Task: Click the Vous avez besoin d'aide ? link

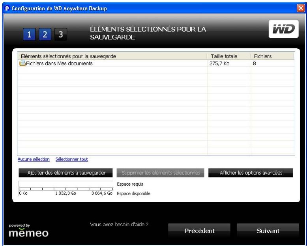Action: [x=119, y=224]
